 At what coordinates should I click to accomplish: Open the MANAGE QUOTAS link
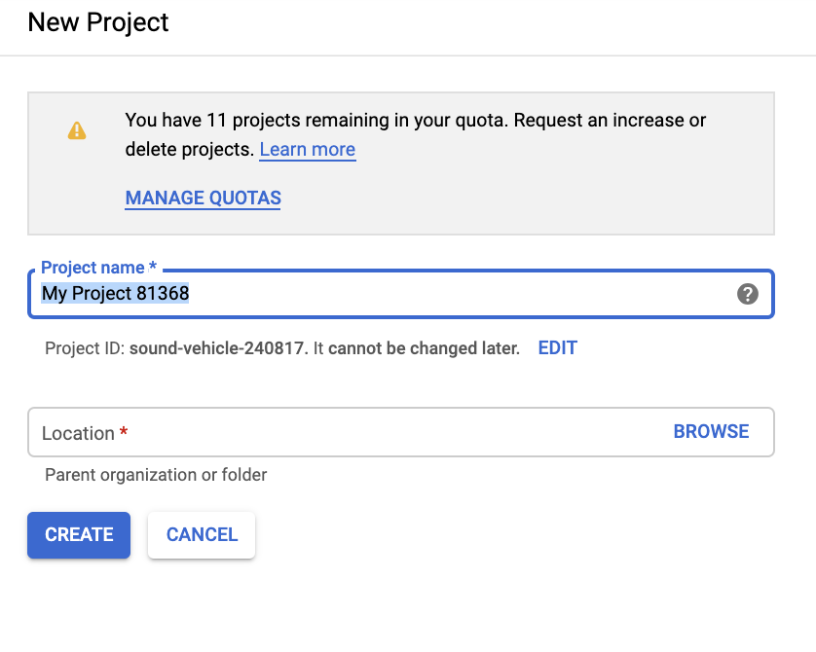tap(203, 199)
